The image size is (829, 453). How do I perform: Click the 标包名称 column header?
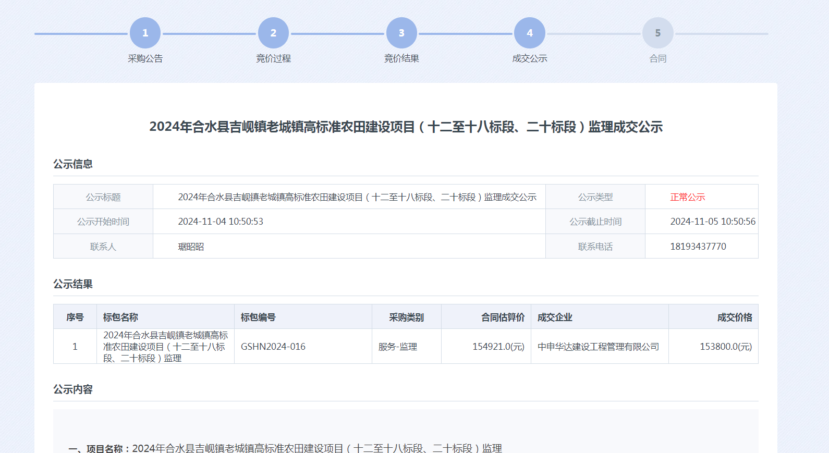(120, 317)
